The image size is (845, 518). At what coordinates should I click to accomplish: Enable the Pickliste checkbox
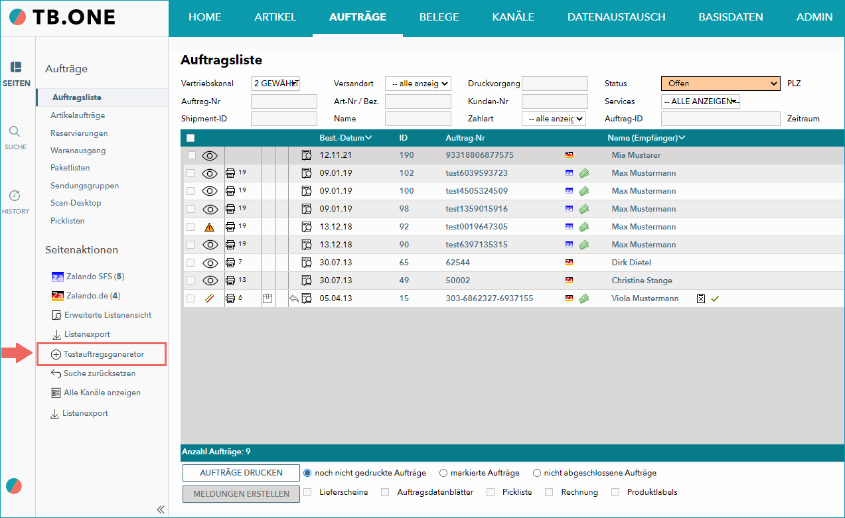point(491,492)
